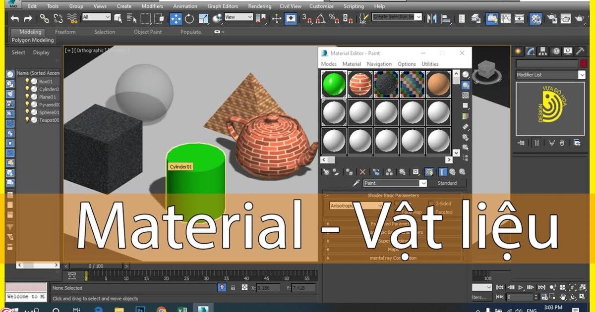Play the animation

[x=521, y=287]
